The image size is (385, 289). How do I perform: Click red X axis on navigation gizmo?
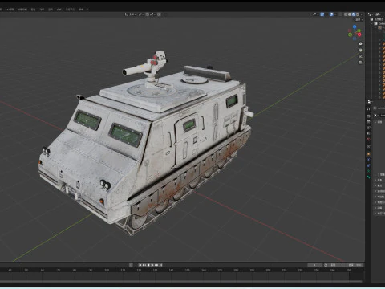359,35
